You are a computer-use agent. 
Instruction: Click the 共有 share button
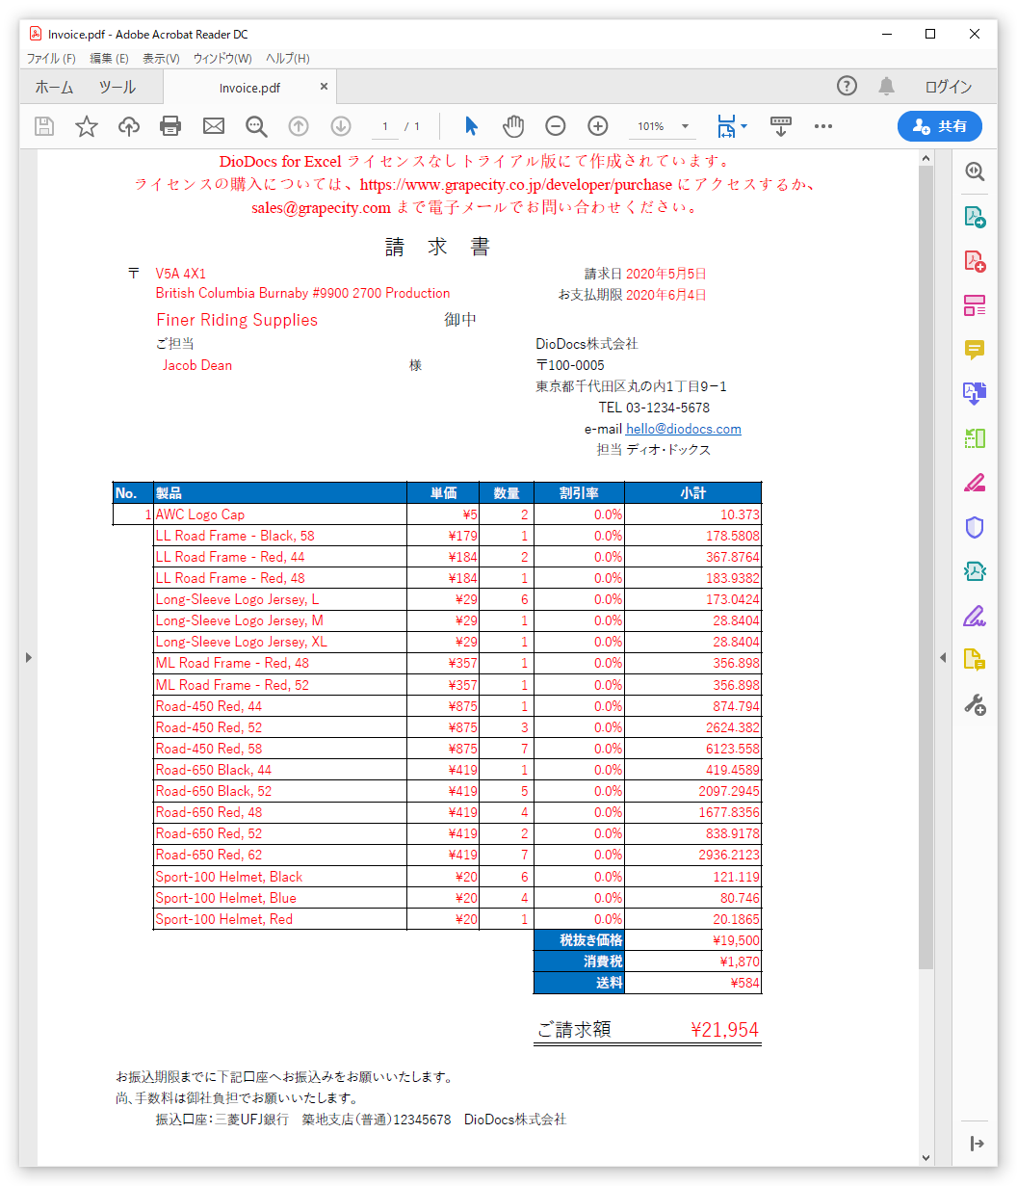click(939, 126)
